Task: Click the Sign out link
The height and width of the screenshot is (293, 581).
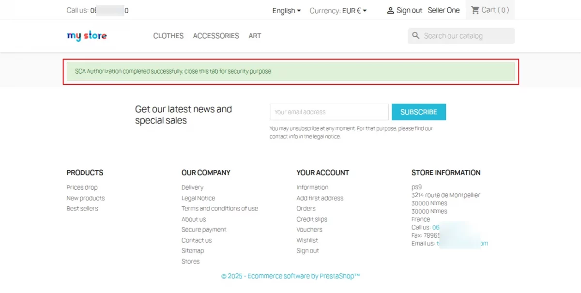Action: coord(409,10)
